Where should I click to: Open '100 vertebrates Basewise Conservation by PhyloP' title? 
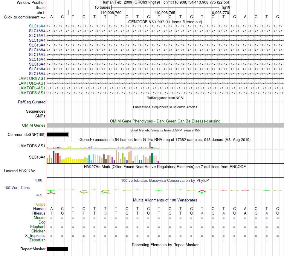point(165,180)
